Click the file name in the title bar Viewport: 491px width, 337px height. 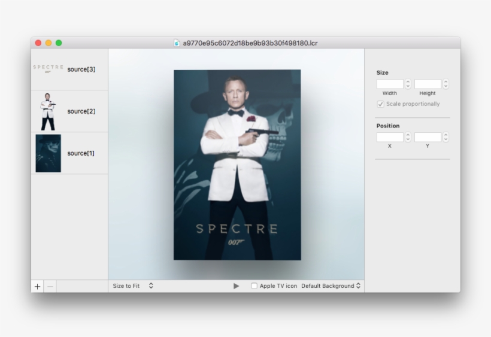pos(250,43)
